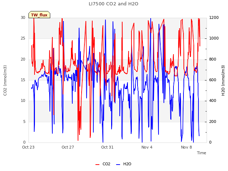Screen dimensions: 228x171
Task: Click the 10 value on CO2 axis
Action: click(x=23, y=100)
